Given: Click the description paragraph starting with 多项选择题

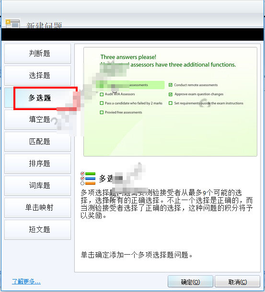Looking at the screenshot, I should point(167,204).
